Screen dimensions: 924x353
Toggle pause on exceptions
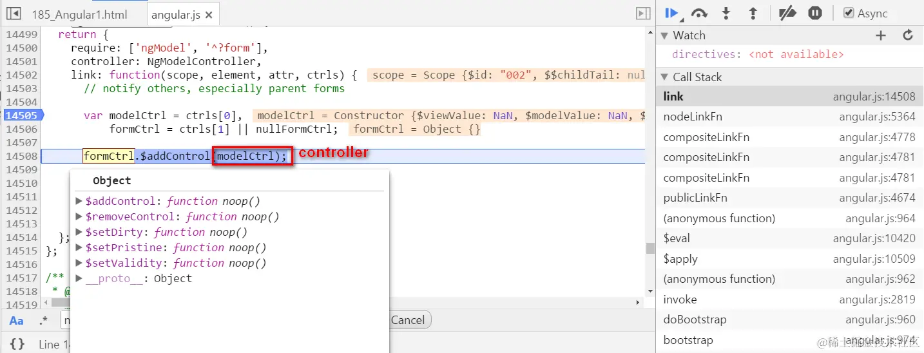[x=814, y=14]
